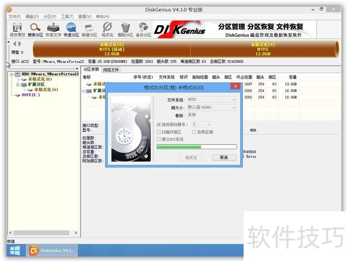
Task: Click the 卷标 volume label field
Action: pyautogui.click(x=212, y=115)
